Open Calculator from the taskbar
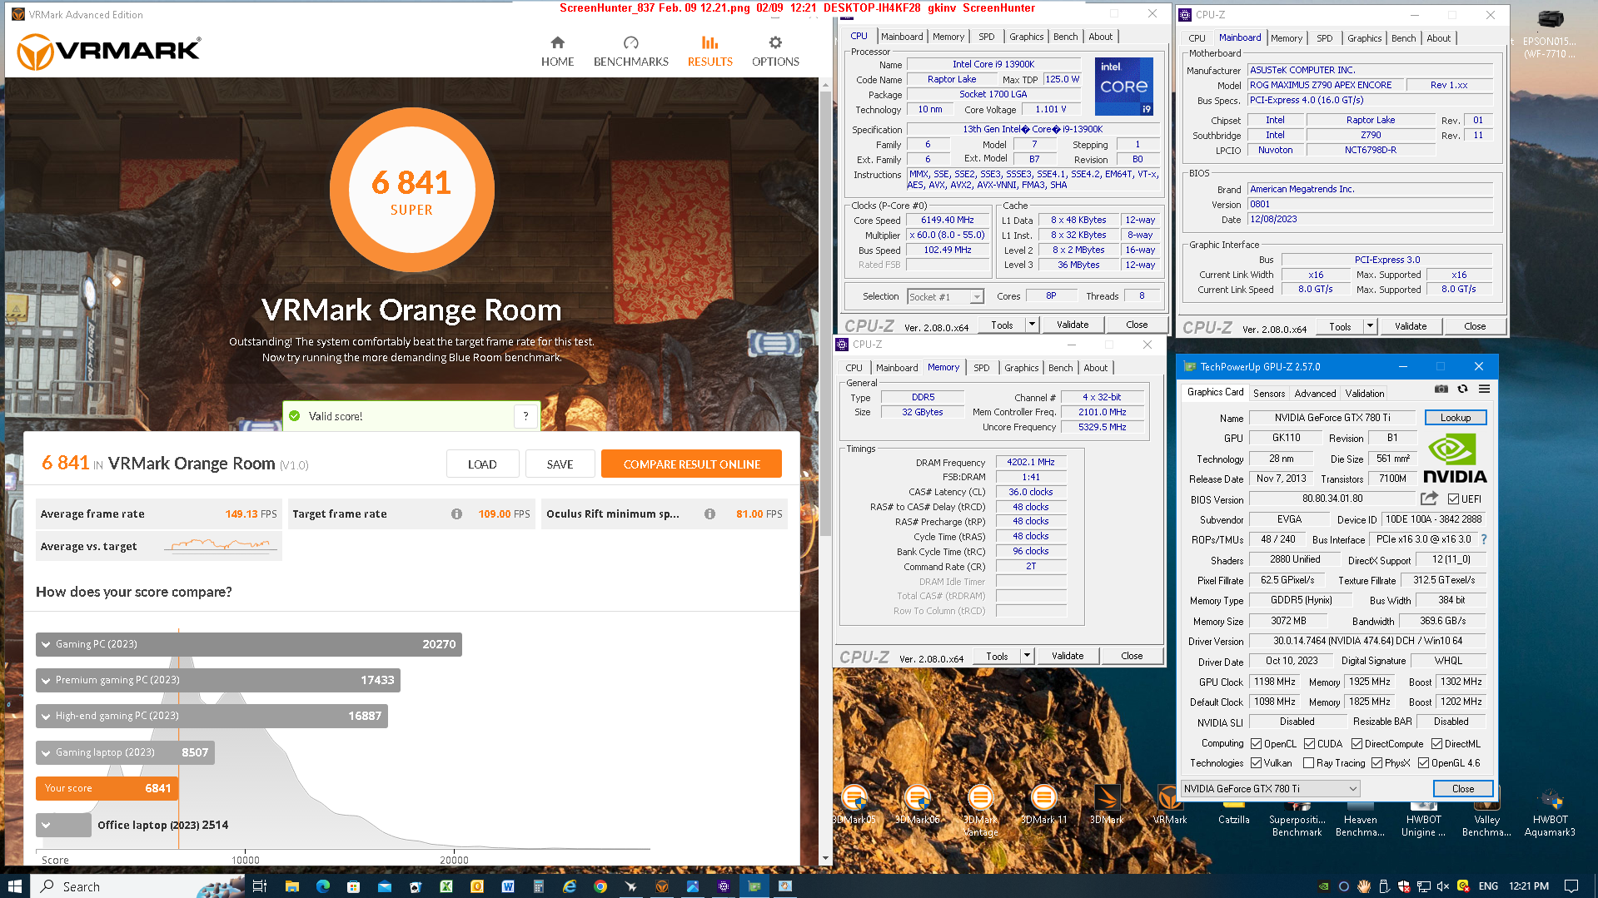 point(539,886)
